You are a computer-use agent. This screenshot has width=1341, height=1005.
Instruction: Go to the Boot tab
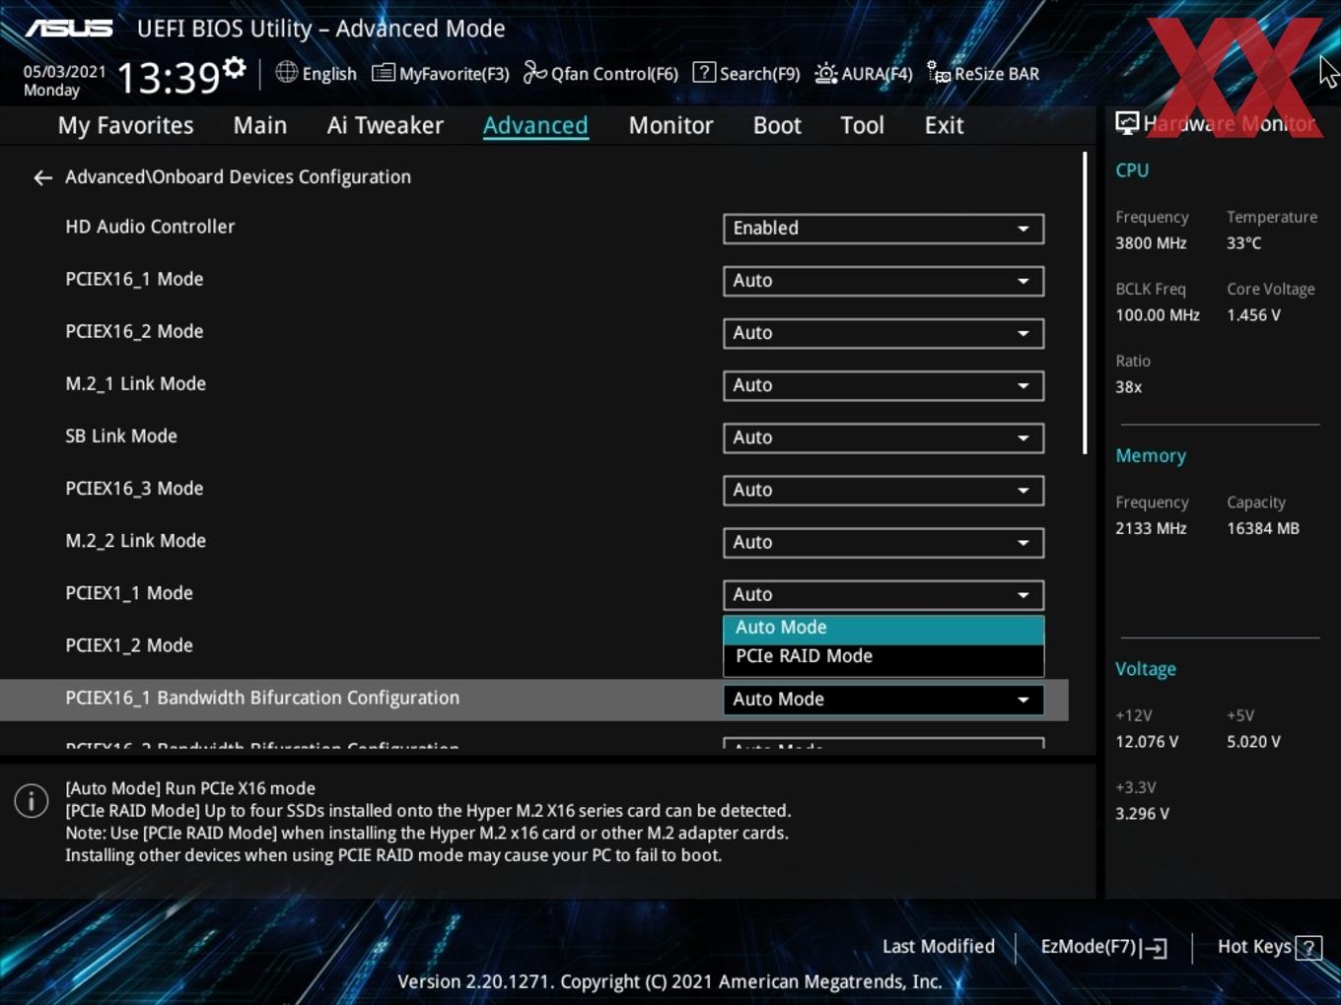point(777,125)
